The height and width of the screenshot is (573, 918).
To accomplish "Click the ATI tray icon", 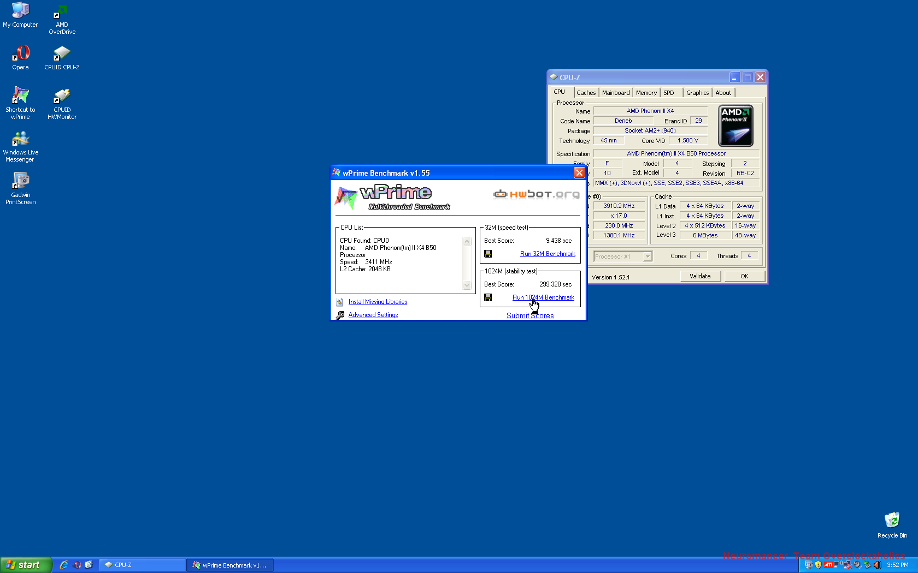I will [x=828, y=565].
